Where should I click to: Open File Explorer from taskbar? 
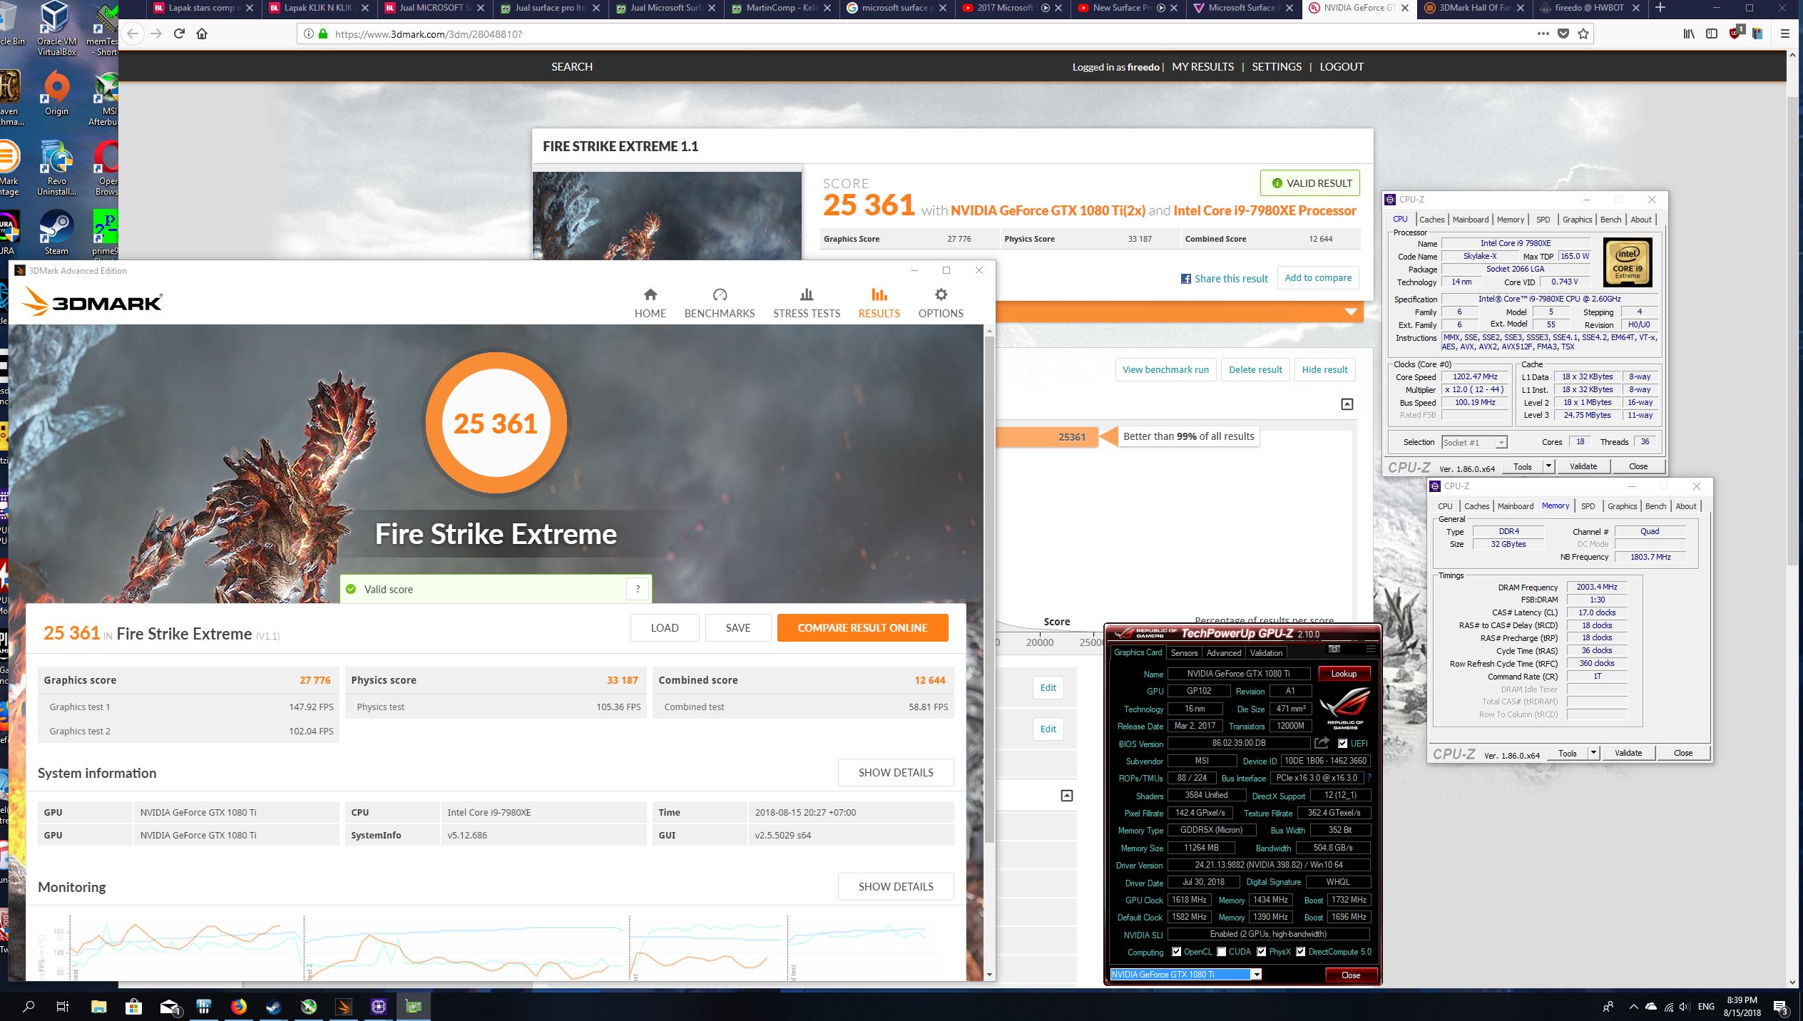pyautogui.click(x=98, y=1007)
